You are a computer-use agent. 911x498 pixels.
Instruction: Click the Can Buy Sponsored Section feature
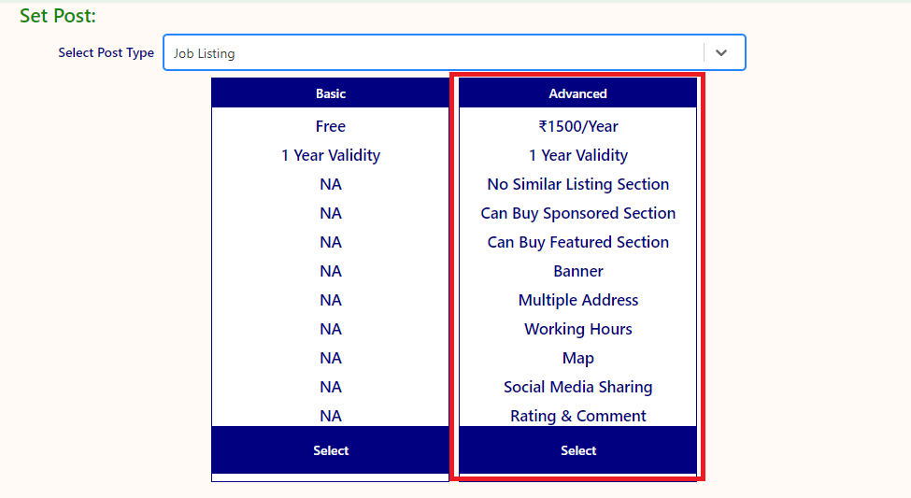(x=577, y=213)
